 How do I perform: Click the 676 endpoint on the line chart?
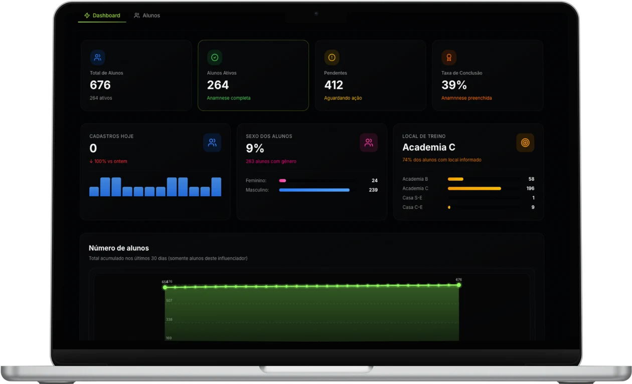click(x=458, y=285)
